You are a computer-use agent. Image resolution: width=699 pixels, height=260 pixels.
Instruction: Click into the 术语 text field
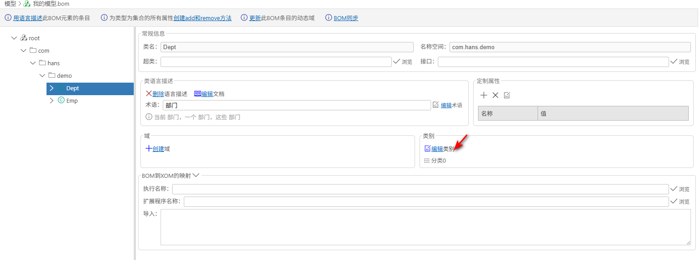[296, 105]
